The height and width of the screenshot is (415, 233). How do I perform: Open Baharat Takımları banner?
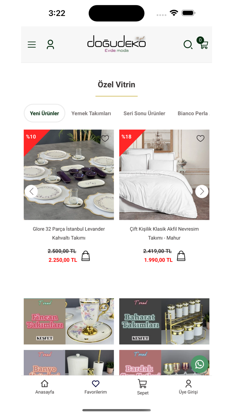[164, 321]
